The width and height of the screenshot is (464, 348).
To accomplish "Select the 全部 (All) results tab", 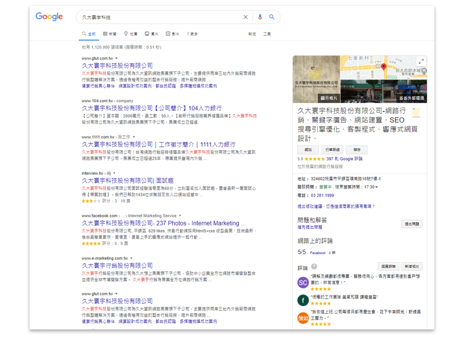I will tap(89, 34).
